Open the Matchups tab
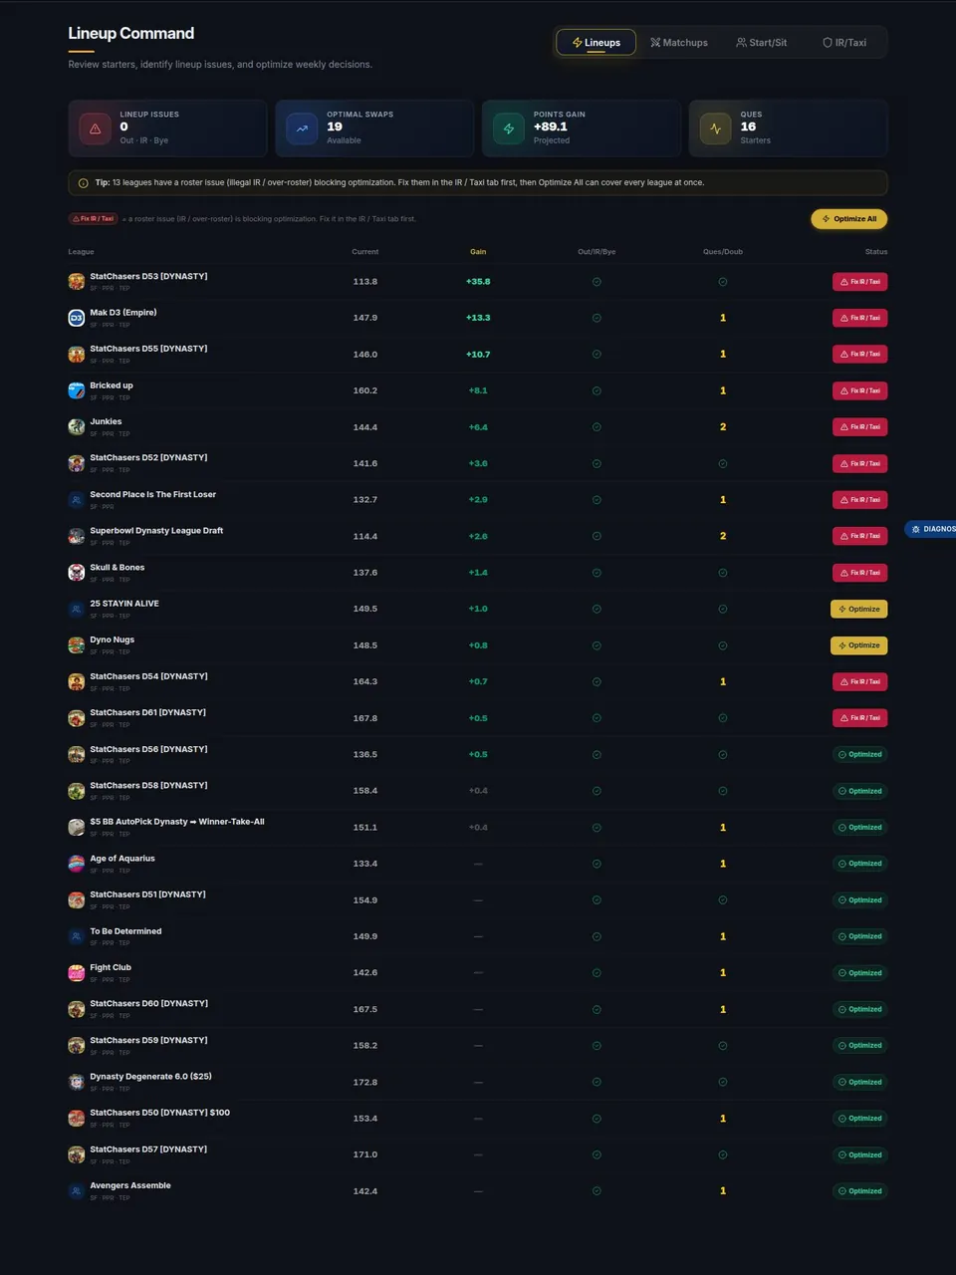This screenshot has width=956, height=1275. pyautogui.click(x=679, y=42)
